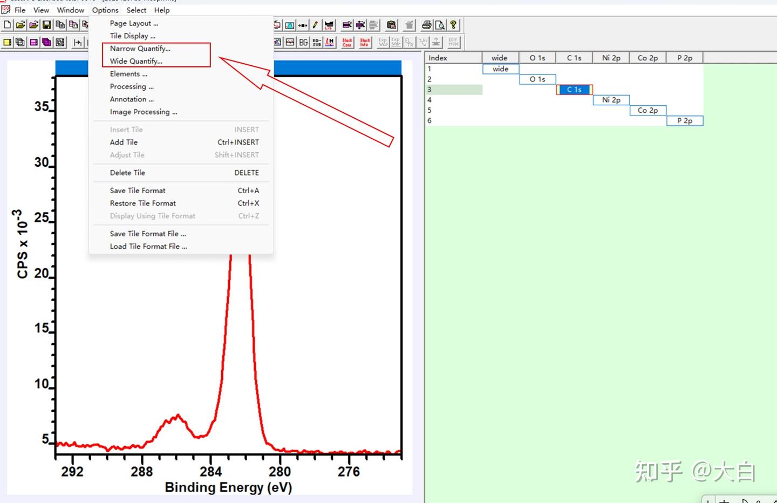Click the BG background toolbar button

303,42
